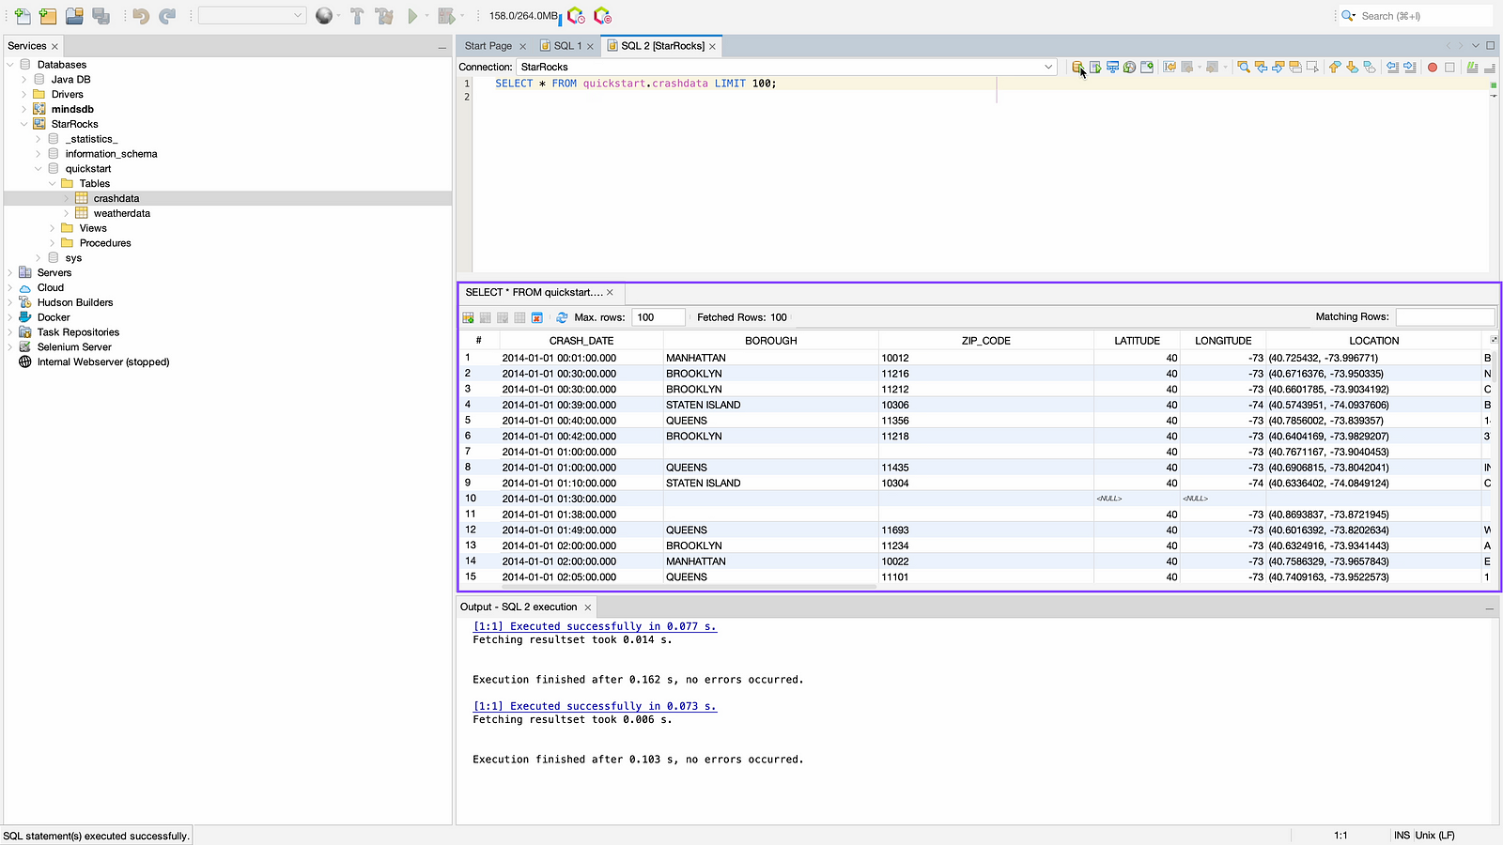The width and height of the screenshot is (1503, 845).
Task: Click the Truncate Table icon
Action: 537,317
